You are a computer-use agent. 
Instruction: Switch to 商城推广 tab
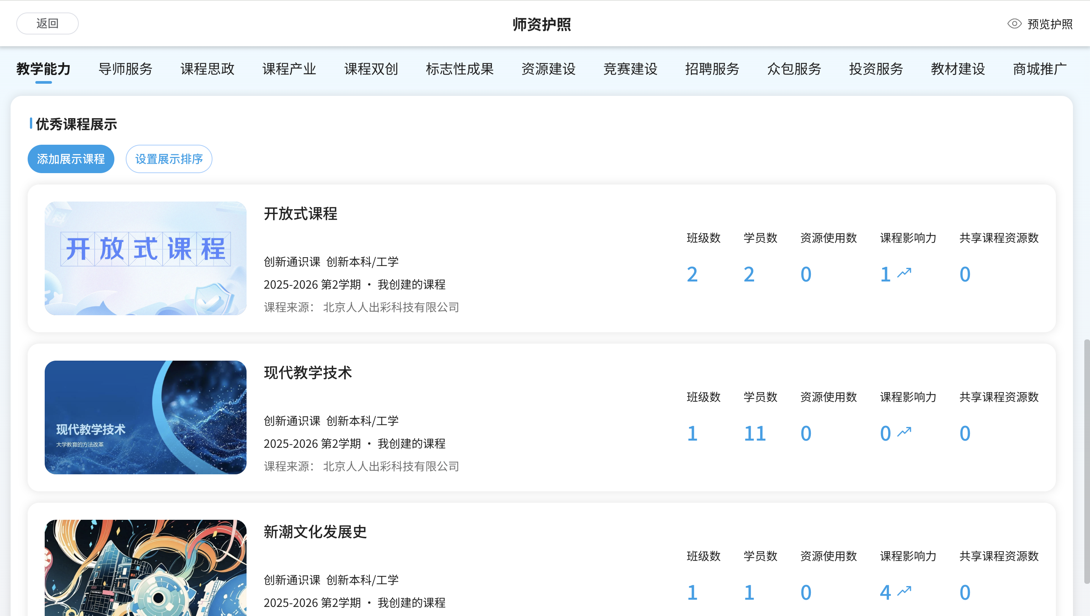1040,69
